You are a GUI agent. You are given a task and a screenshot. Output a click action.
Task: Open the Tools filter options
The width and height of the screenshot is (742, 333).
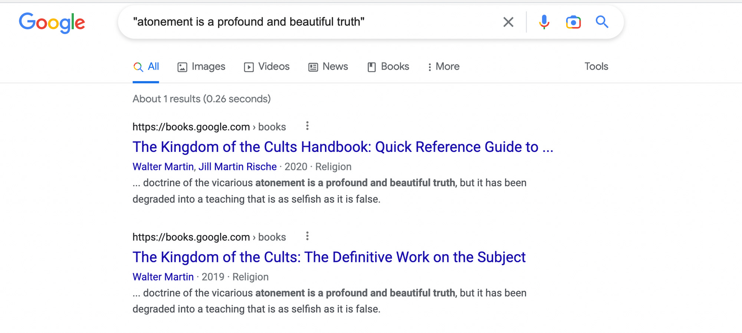(596, 66)
